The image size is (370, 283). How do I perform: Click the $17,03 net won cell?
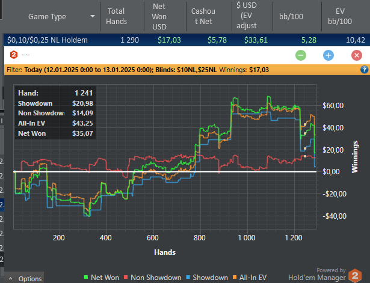169,40
